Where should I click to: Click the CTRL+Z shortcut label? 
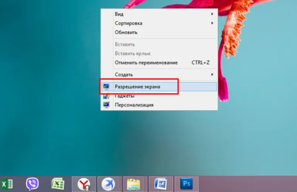pyautogui.click(x=201, y=63)
